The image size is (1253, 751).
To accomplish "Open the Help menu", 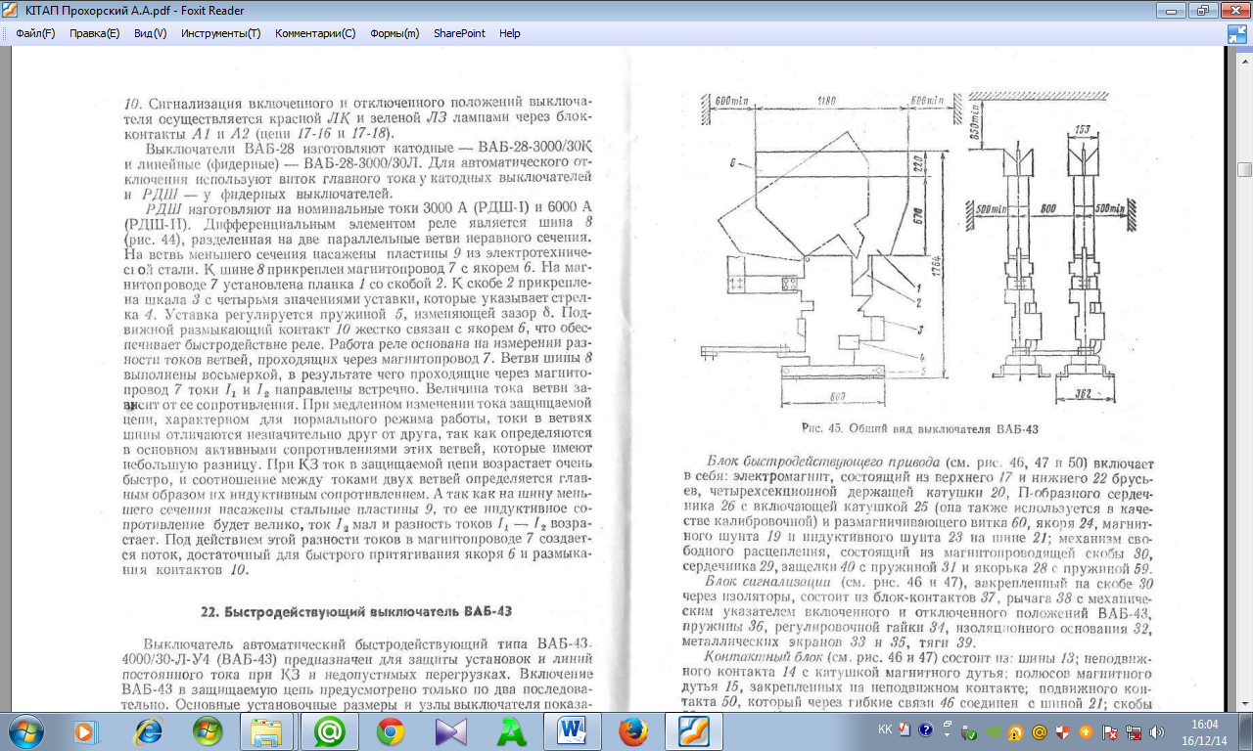I will coord(509,33).
